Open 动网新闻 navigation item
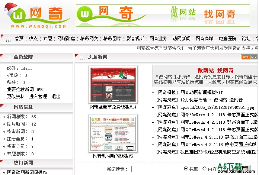 [x=181, y=39]
